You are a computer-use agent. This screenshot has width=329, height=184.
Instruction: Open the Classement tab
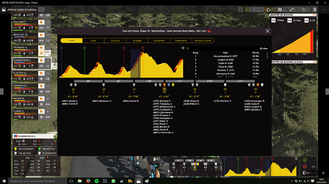coord(158,40)
